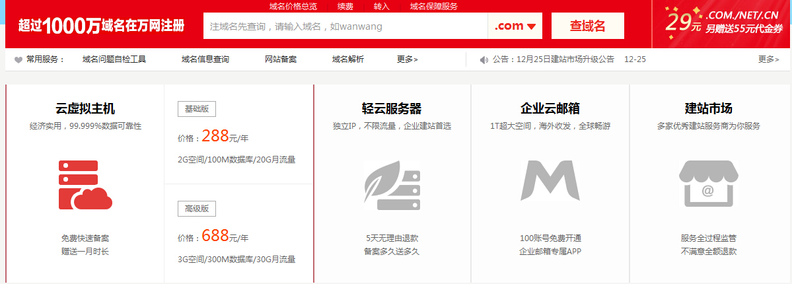Expand 更多> next to 域名解析
The image size is (792, 284).
tap(408, 59)
